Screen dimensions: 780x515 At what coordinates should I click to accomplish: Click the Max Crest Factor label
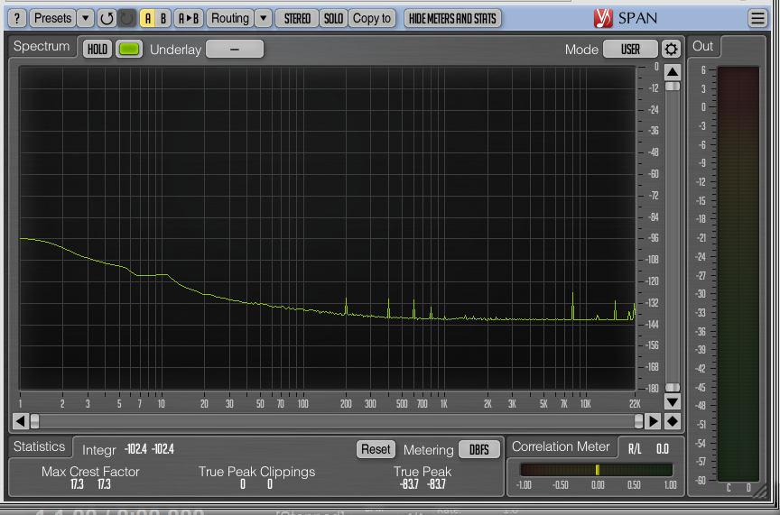point(90,471)
